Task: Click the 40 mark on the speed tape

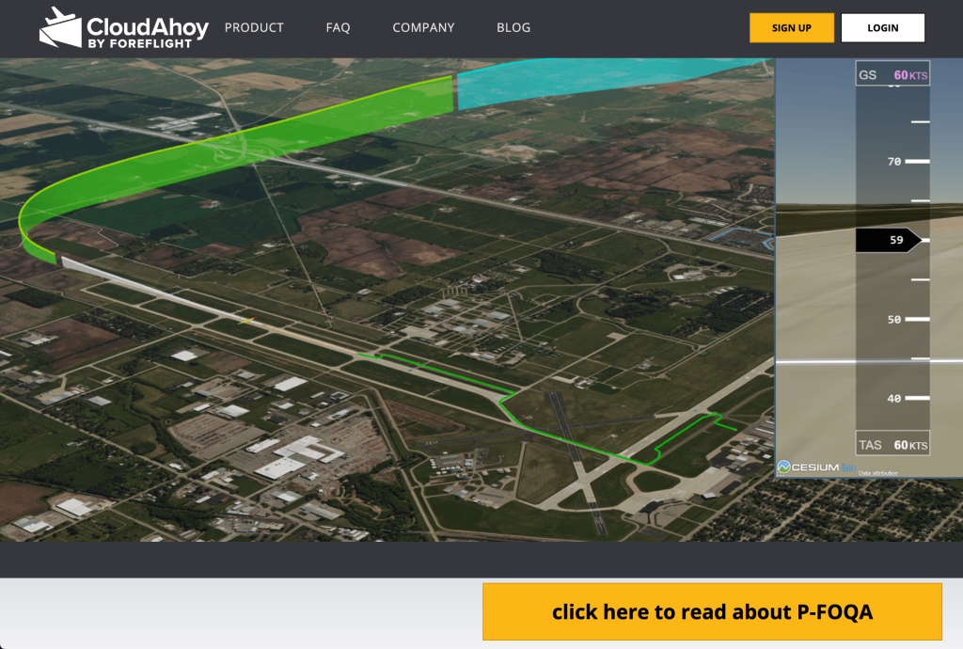Action: tap(894, 399)
